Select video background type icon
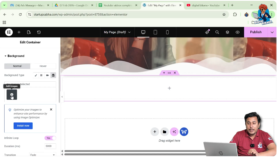 tap(47, 75)
